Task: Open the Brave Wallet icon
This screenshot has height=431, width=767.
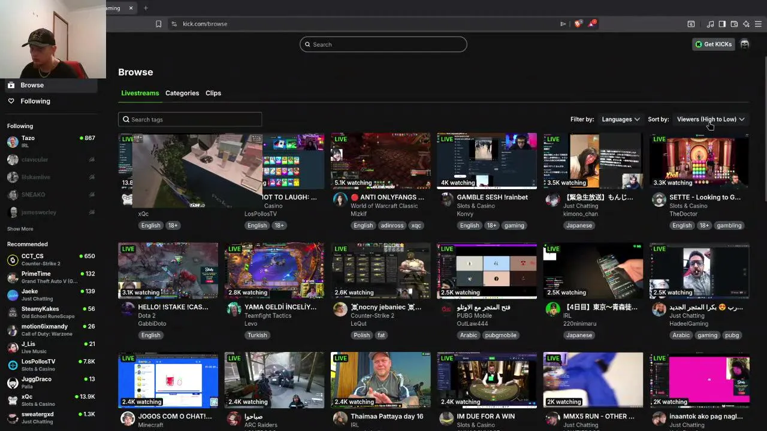Action: click(x=734, y=24)
